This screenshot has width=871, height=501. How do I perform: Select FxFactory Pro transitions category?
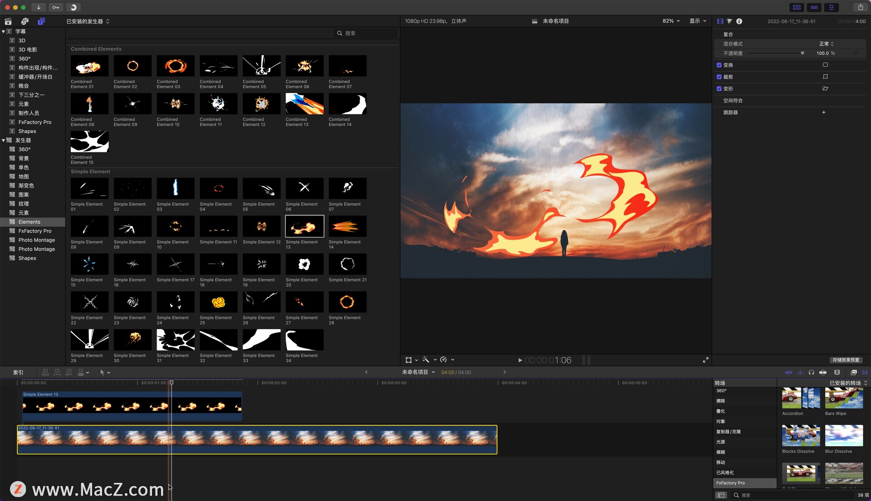pos(730,483)
